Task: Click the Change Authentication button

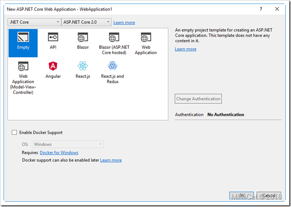Action: (x=198, y=99)
